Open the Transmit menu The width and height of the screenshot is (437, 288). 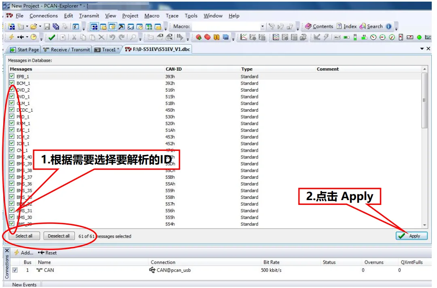89,16
